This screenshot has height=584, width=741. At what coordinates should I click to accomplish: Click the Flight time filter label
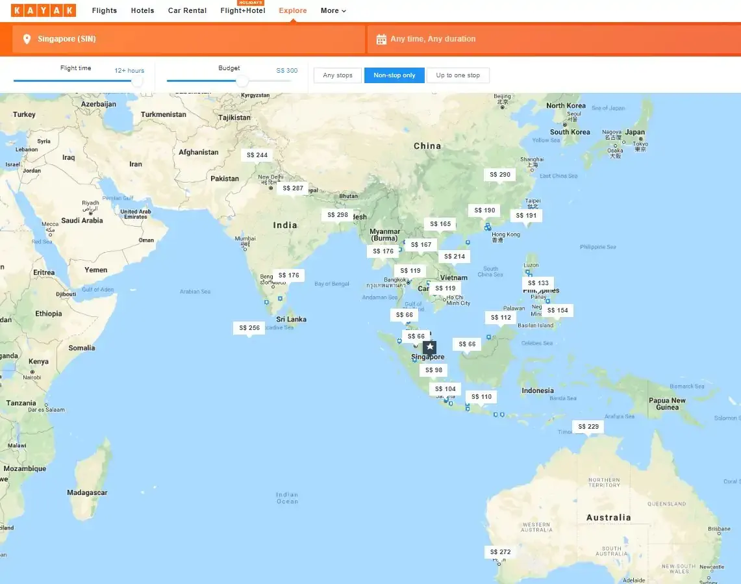coord(75,68)
